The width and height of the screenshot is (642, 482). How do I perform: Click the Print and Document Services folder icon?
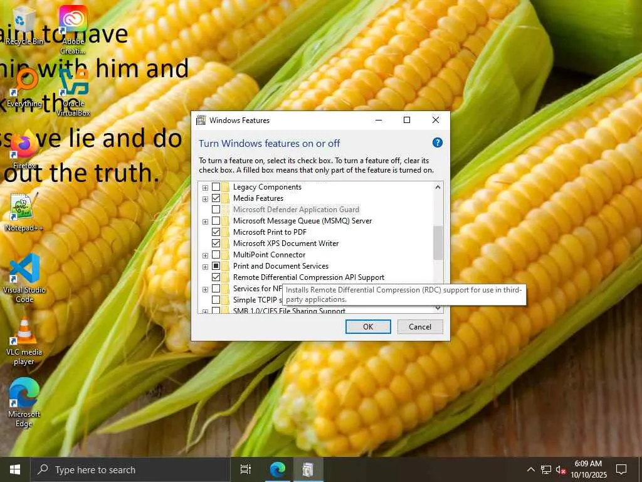226,266
